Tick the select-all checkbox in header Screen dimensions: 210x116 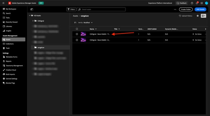[77, 29]
